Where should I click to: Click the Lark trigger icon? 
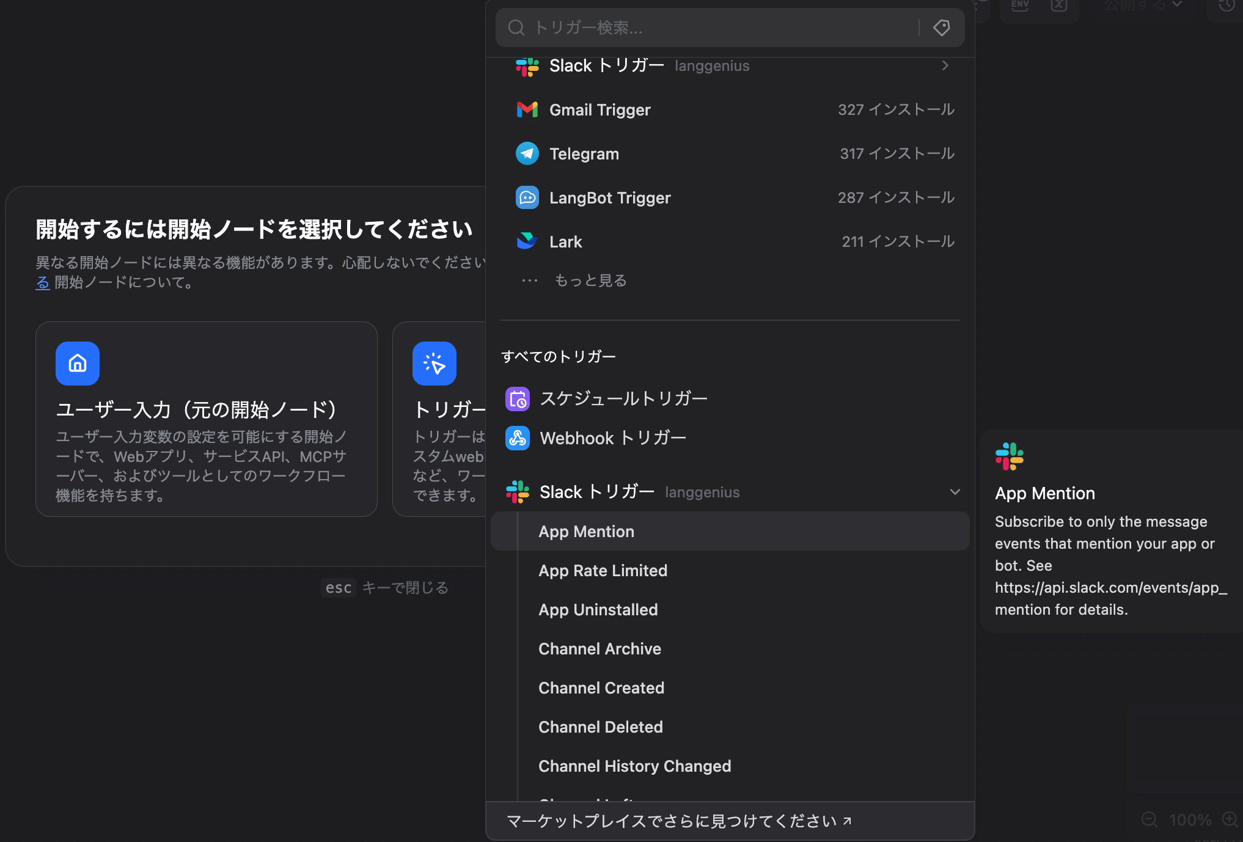tap(526, 241)
